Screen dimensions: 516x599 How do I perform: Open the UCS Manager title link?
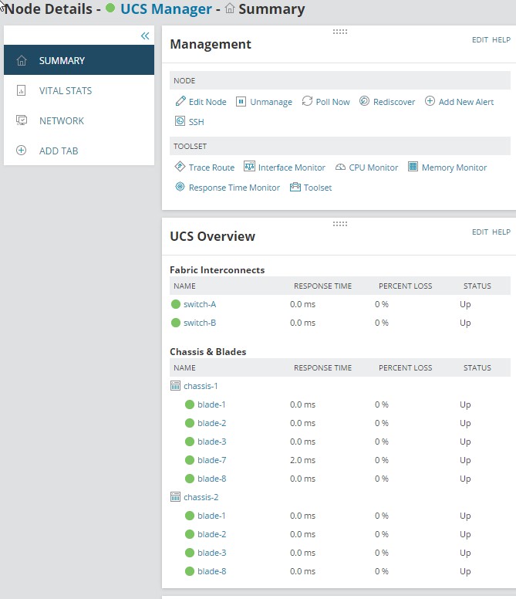tap(166, 8)
